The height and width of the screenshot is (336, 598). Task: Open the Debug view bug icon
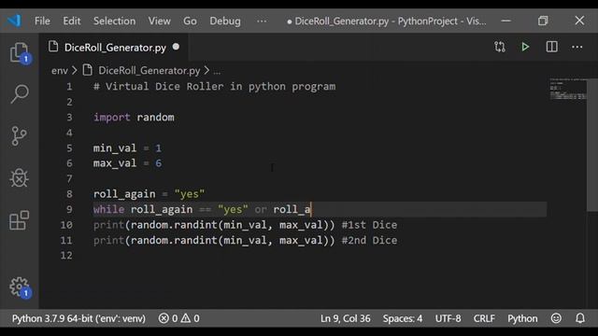[x=19, y=177]
